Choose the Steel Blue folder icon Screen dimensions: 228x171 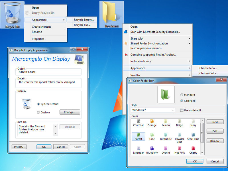tap(193, 135)
